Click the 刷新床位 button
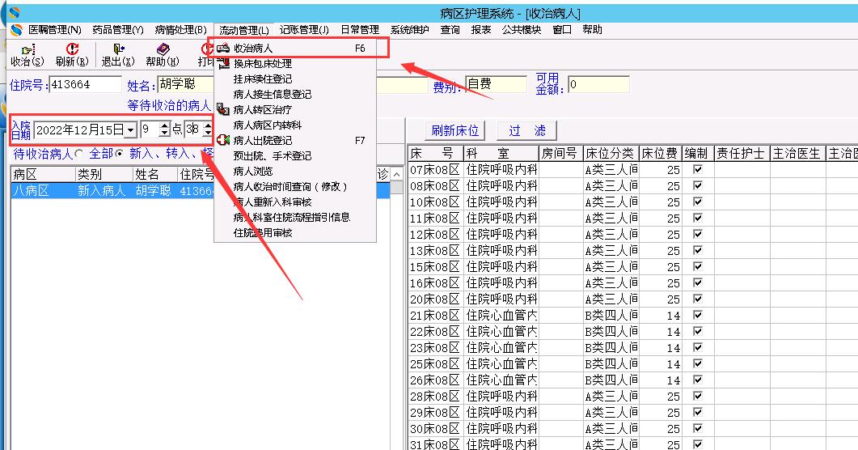858x450 pixels. tap(454, 130)
